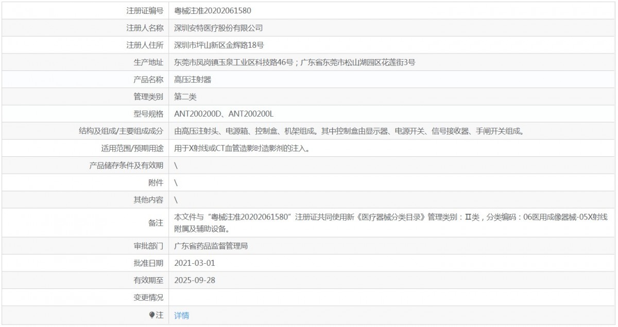Click the 有效期至 label cell

pos(84,280)
